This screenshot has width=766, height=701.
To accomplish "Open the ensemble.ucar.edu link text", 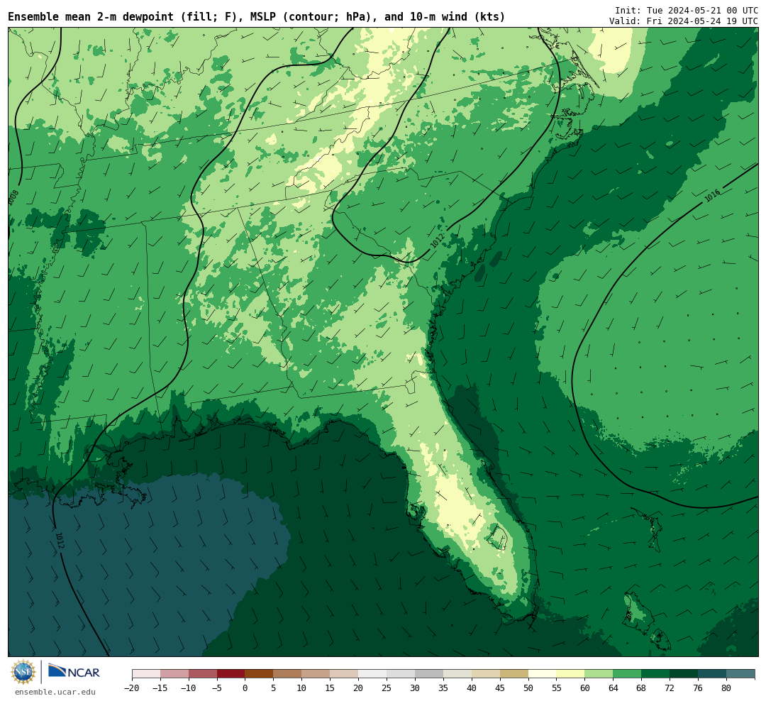I will [x=55, y=692].
